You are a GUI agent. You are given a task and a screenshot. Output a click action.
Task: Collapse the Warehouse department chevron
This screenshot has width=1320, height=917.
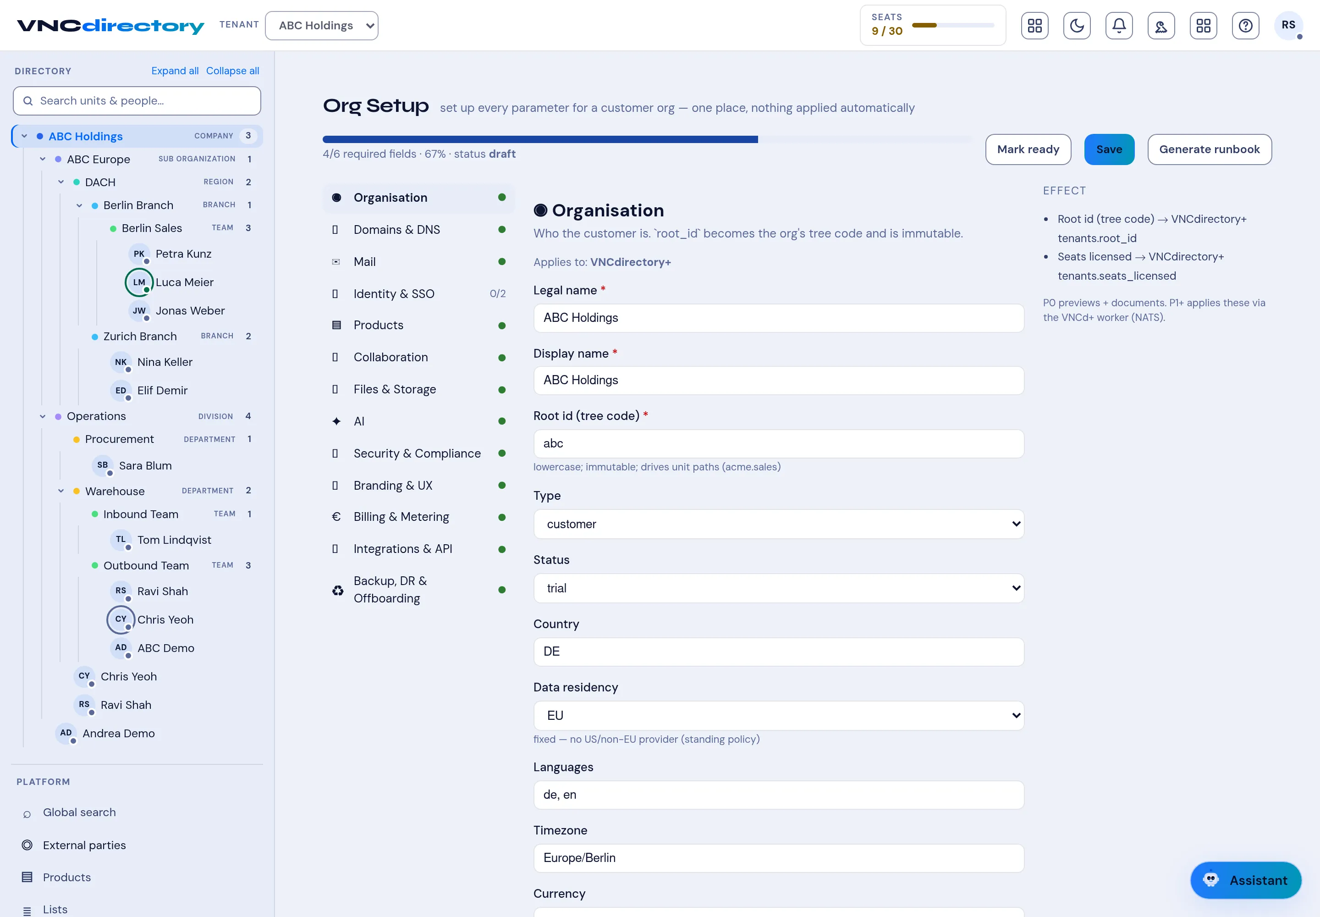pos(61,491)
